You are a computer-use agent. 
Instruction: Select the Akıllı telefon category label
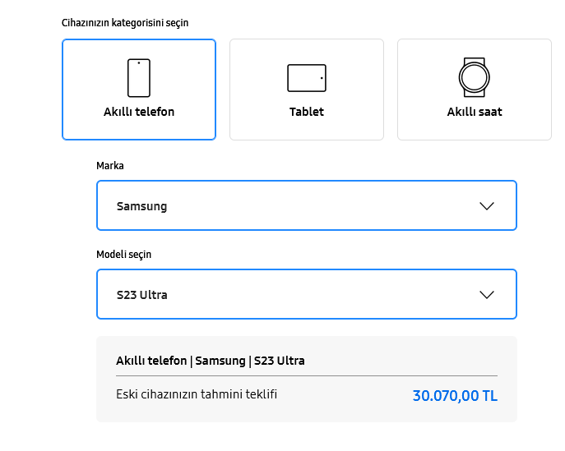pyautogui.click(x=139, y=112)
